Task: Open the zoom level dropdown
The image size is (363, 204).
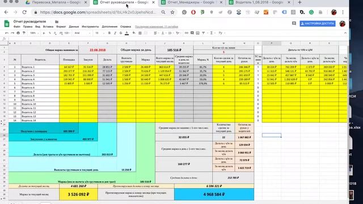Action: click(x=34, y=33)
